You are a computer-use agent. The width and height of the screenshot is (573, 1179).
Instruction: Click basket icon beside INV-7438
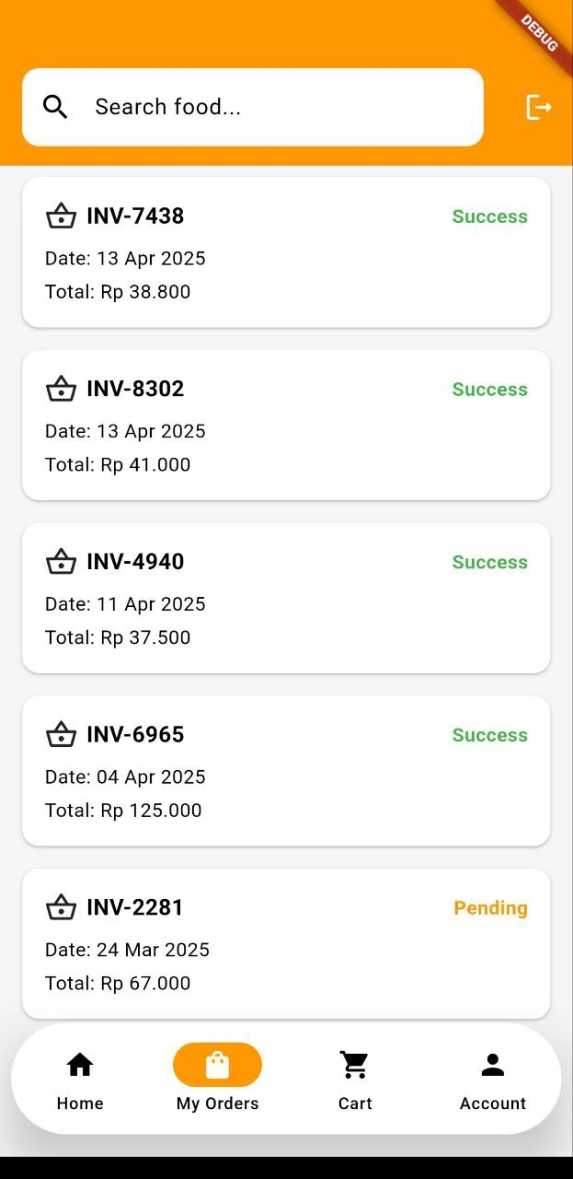point(61,216)
